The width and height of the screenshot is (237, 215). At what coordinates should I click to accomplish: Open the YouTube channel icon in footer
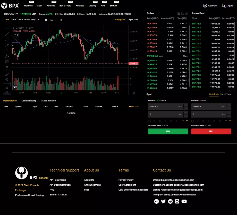(x=184, y=201)
